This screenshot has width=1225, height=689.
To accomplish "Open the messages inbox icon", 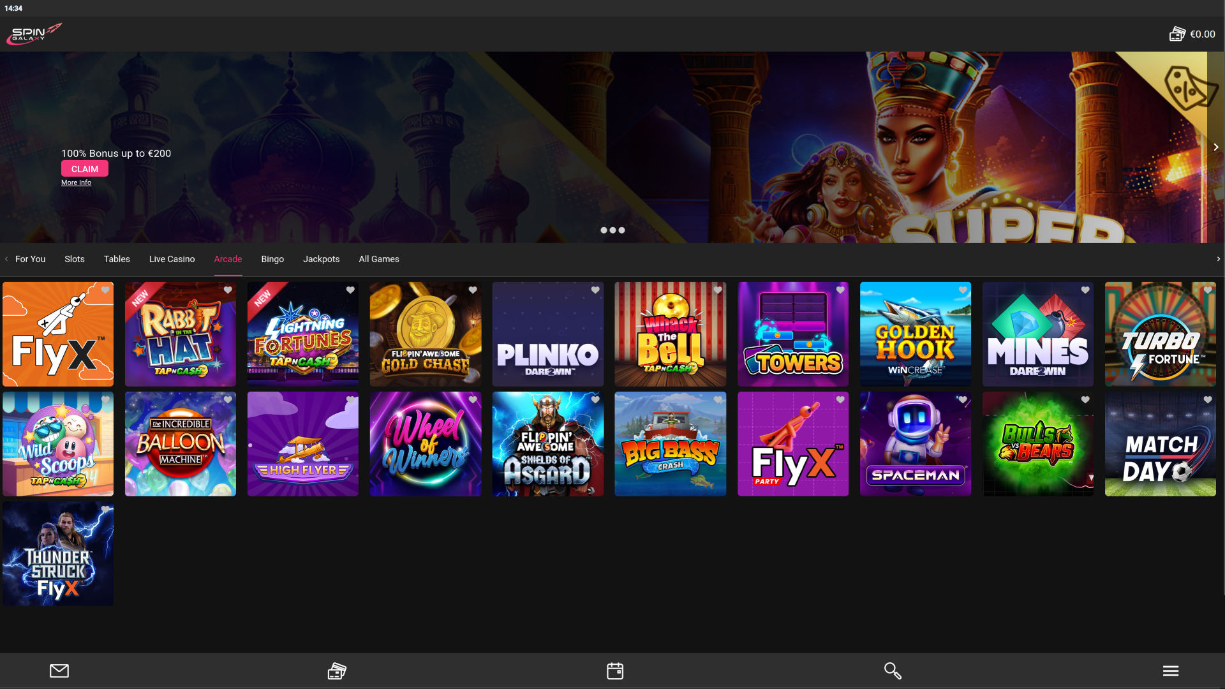I will tap(59, 670).
